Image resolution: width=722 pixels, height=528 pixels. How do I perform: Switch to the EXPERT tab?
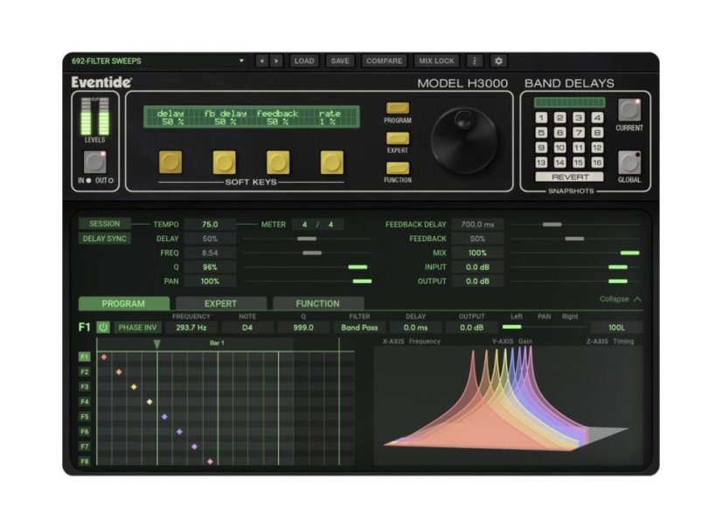click(220, 303)
